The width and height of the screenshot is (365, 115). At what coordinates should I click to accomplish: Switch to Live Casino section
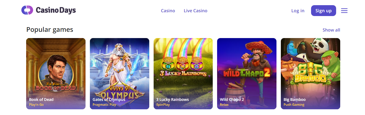coord(196,11)
